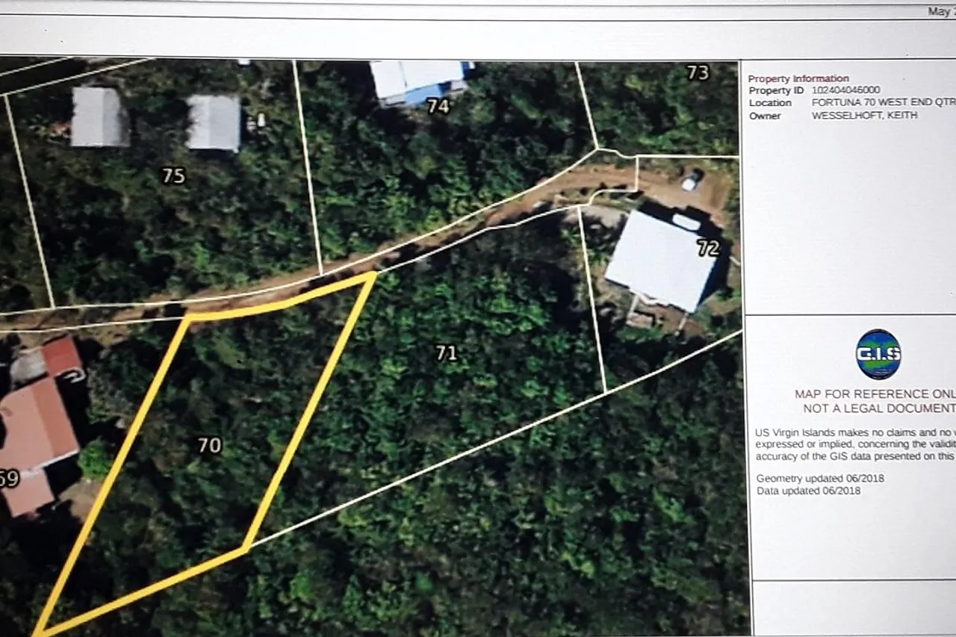This screenshot has width=956, height=637.
Task: Select the blue-roofed building by parcel 74
Action: tap(418, 81)
